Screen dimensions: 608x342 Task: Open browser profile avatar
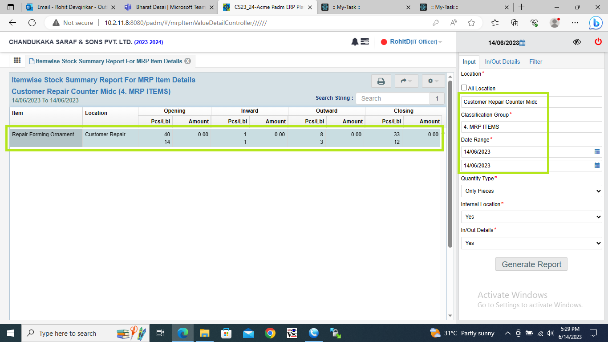[554, 23]
